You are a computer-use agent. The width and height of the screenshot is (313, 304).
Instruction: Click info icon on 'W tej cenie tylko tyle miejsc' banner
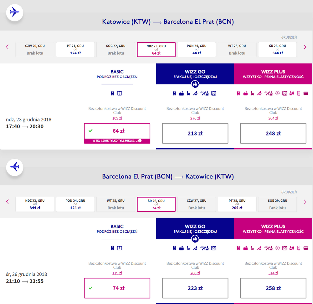tap(140, 141)
